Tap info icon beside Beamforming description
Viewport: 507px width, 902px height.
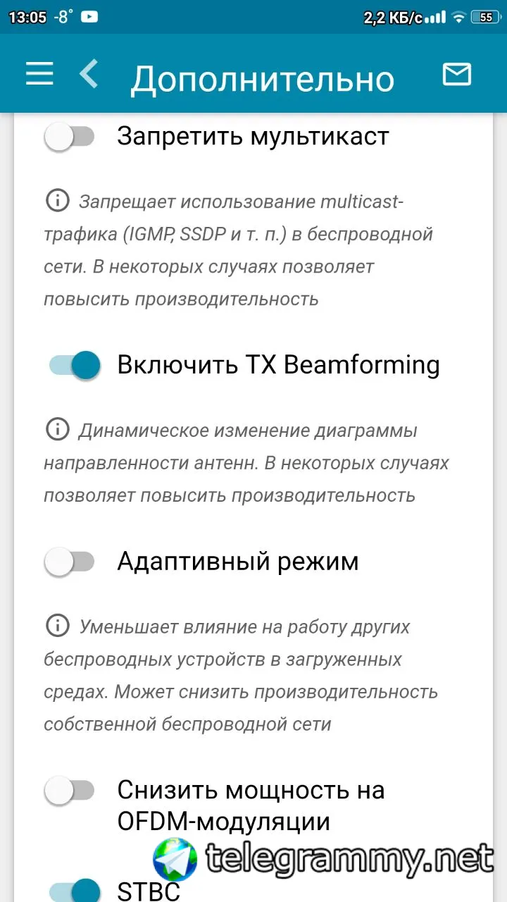coord(57,428)
